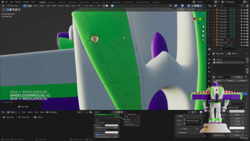Click the X axis red gizmo ball
Viewport: 250px width, 141px height.
(195, 19)
